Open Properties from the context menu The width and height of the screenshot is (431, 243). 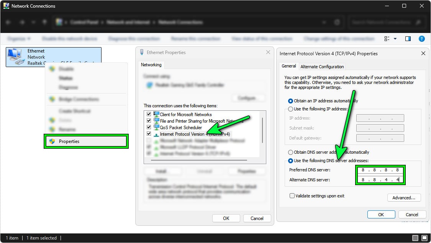(85, 141)
